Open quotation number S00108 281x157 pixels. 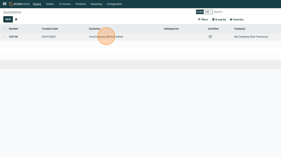coord(14,37)
